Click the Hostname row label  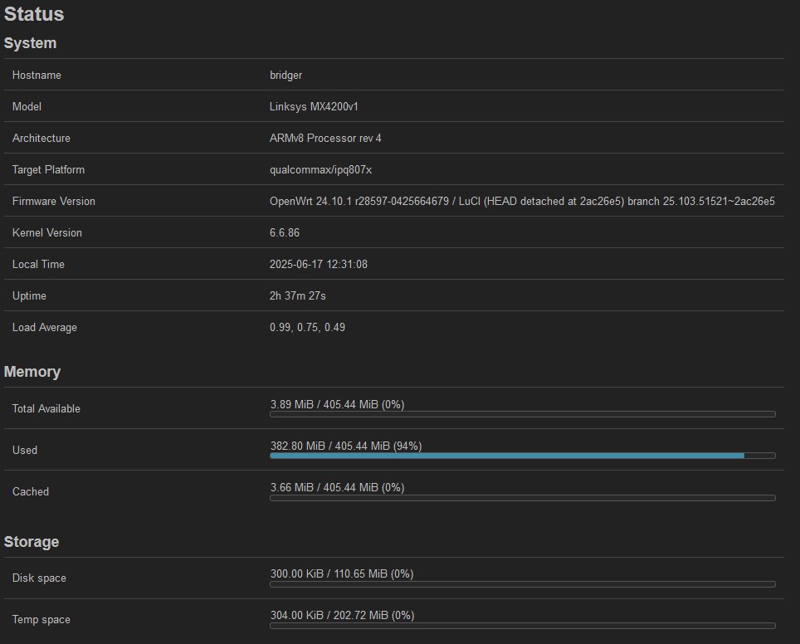point(37,75)
